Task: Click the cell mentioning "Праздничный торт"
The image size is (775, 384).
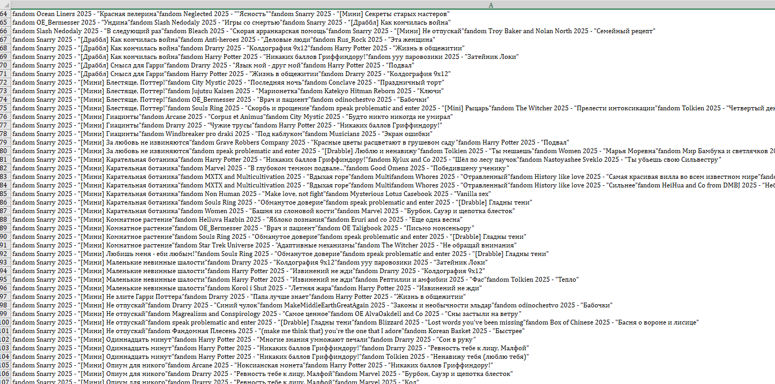Action: 392,82
